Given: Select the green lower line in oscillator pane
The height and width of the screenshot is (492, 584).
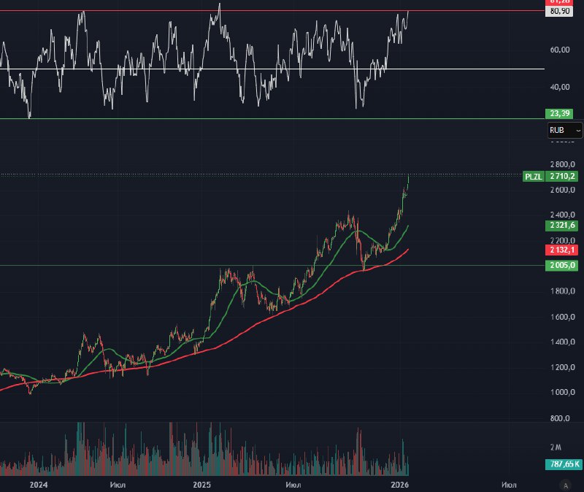Looking at the screenshot, I should 219,118.
